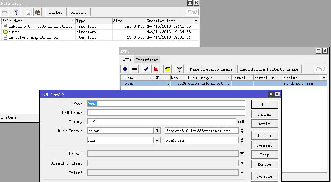Viewport: 331px width, 182px height.
Task: Switch to the Interfaces tab
Action: pos(147,60)
